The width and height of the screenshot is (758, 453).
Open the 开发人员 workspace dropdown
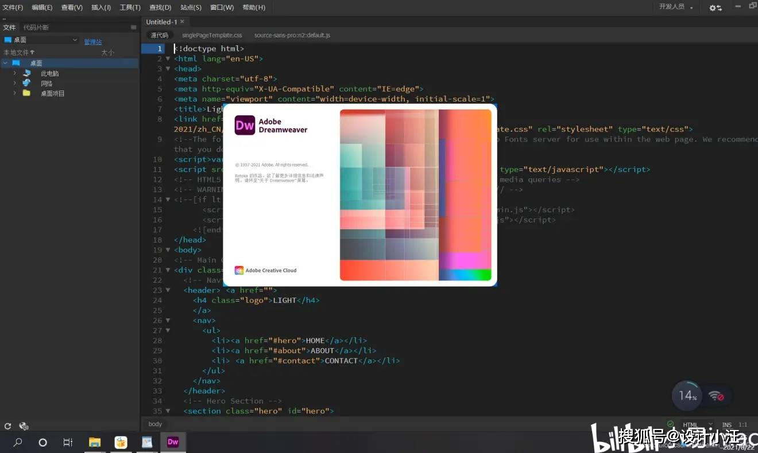(676, 7)
